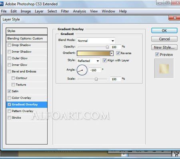Open the Style dropdown showing Reflected
Image resolution: width=180 pixels, height=159 pixels.
click(88, 61)
